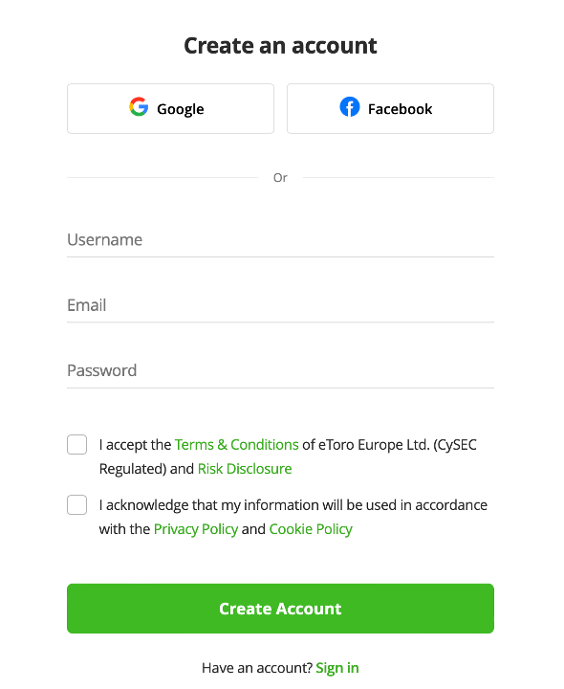Click into the Password field
Viewport: 564px width, 689px height.
click(x=280, y=371)
